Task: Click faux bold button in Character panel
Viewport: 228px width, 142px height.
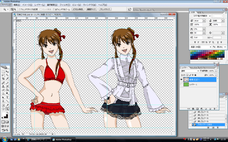Action: [x=195, y=42]
